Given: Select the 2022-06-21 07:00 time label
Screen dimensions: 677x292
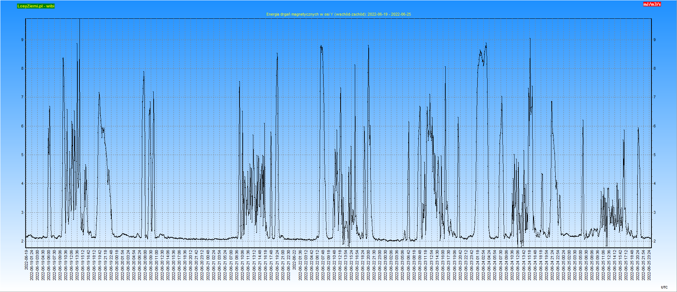Looking at the screenshot, I should 231,265.
